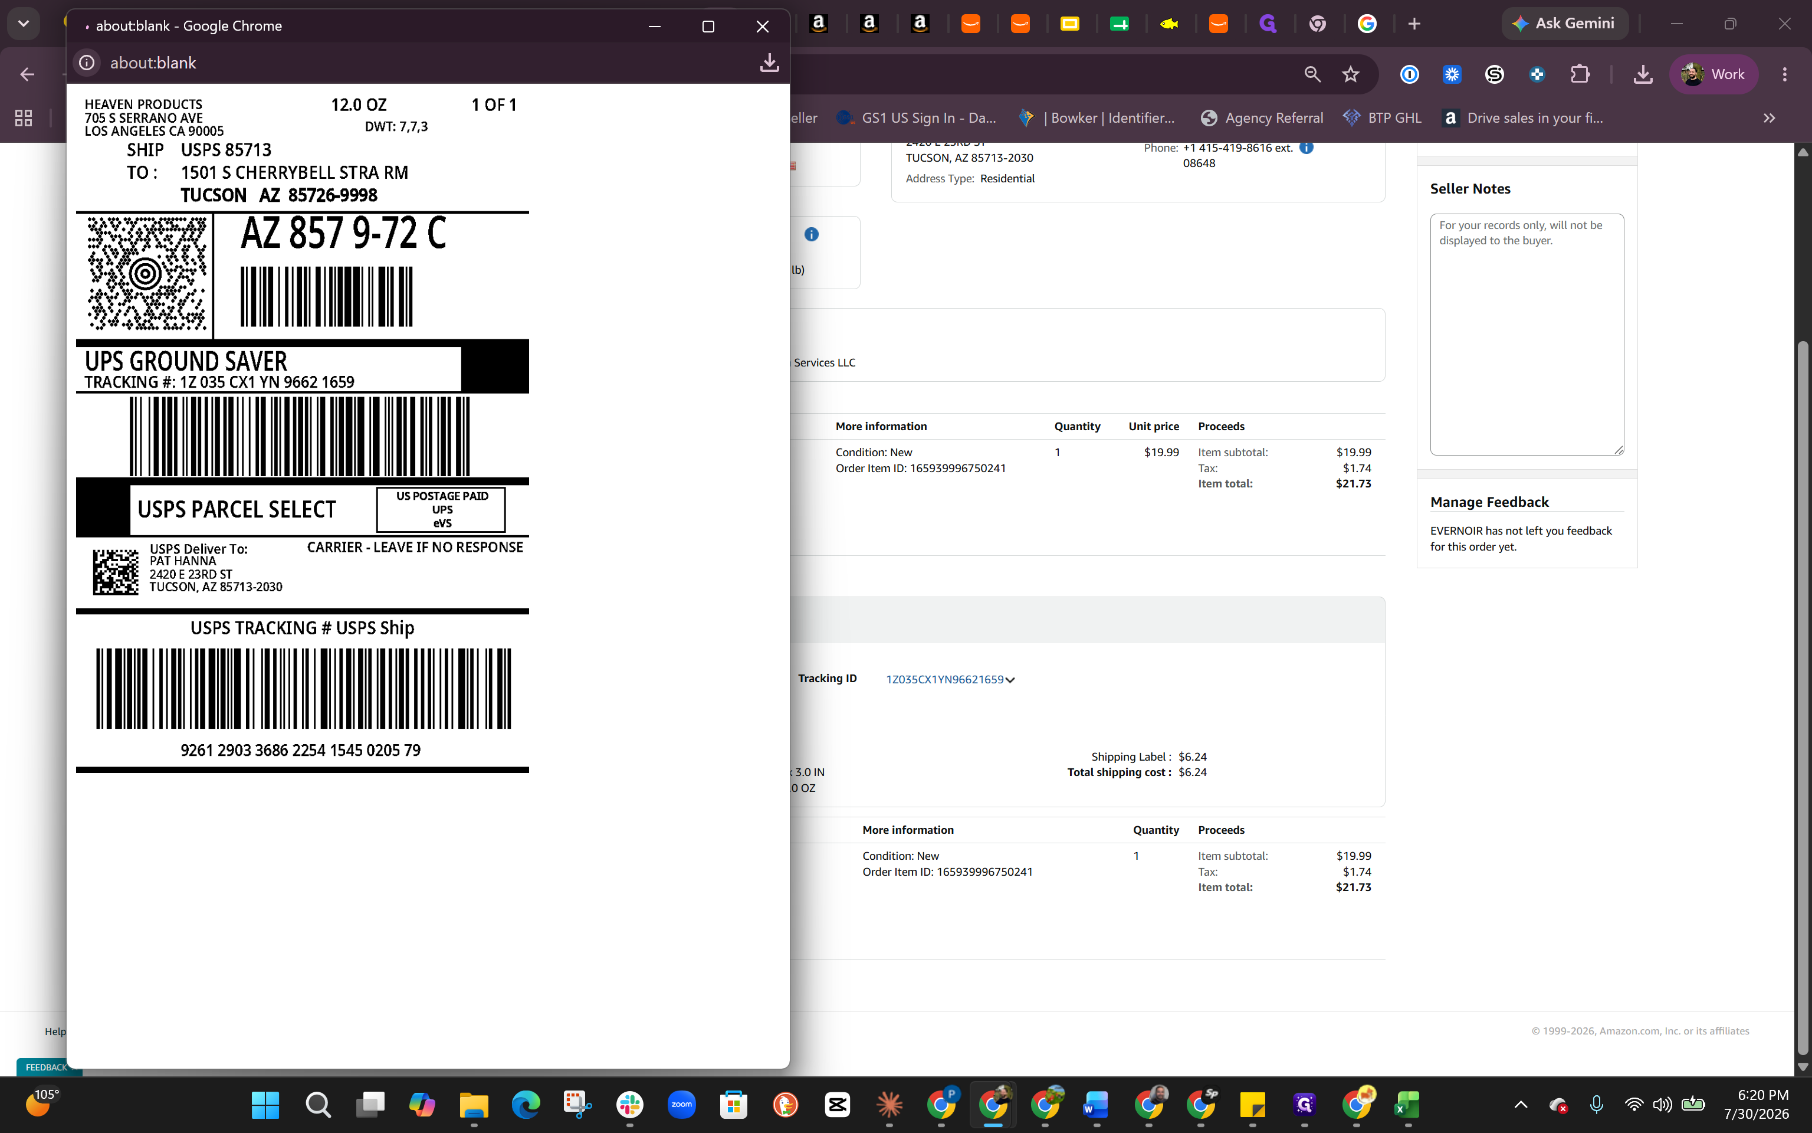Click the zoom magnifier icon in address bar
1812x1133 pixels.
pyautogui.click(x=1312, y=74)
